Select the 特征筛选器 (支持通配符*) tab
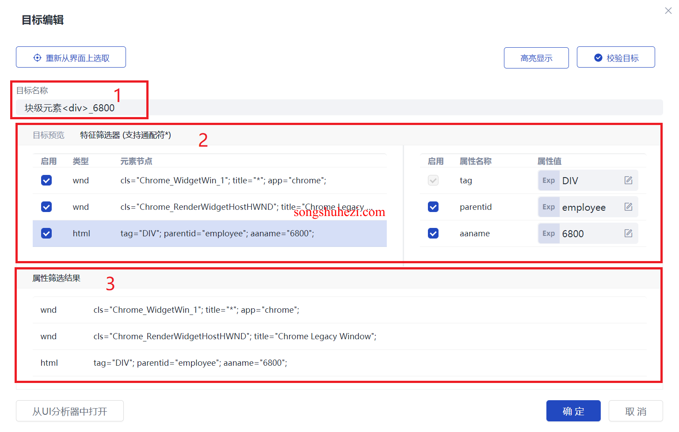The height and width of the screenshot is (432, 679). click(126, 135)
